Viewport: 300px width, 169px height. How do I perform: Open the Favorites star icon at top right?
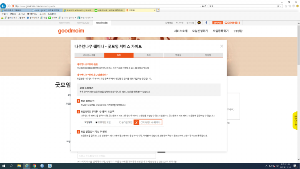(x=290, y=6)
